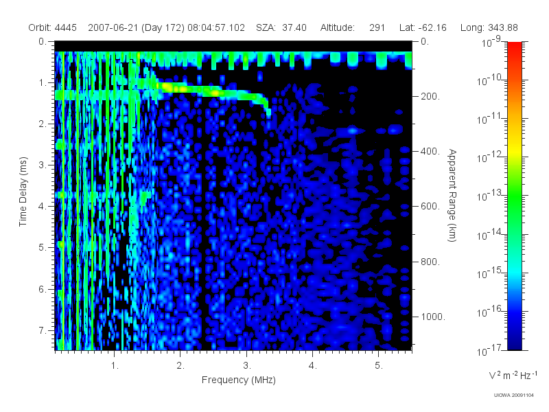Click the "1." tick on Time Delay axis
The width and height of the screenshot is (549, 412).
[x=43, y=82]
